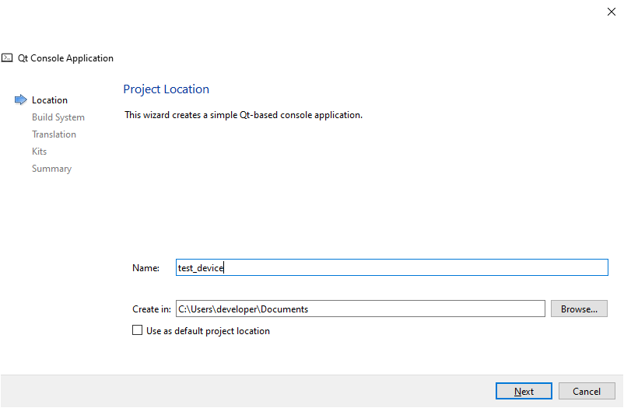The width and height of the screenshot is (624, 408).
Task: Click the Cancel button
Action: pos(587,392)
